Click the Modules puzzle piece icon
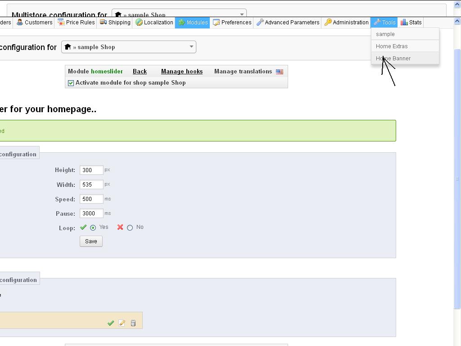 point(182,23)
